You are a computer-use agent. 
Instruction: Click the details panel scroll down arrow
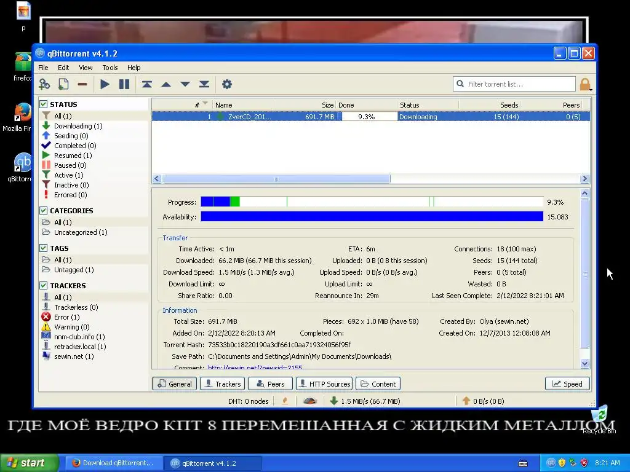point(585,364)
